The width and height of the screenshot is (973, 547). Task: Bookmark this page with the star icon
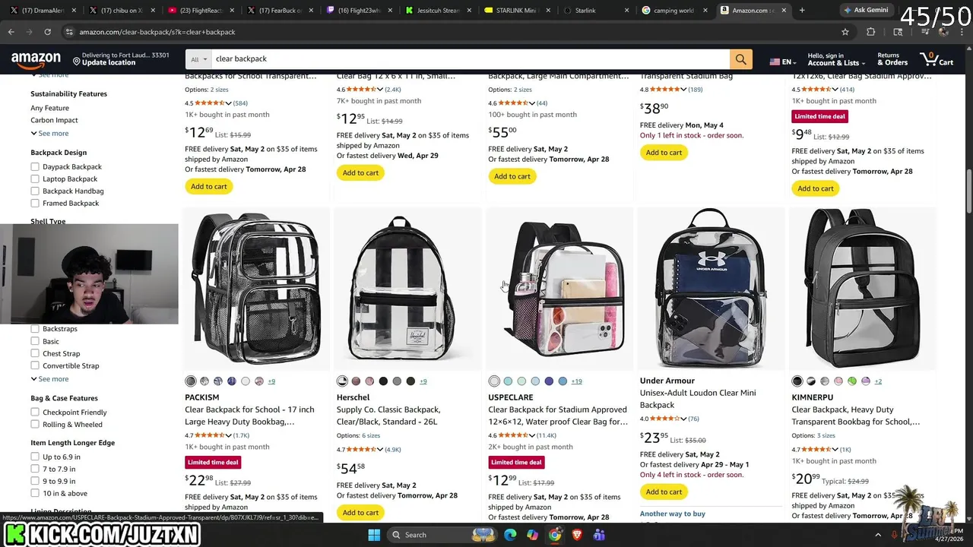point(845,32)
